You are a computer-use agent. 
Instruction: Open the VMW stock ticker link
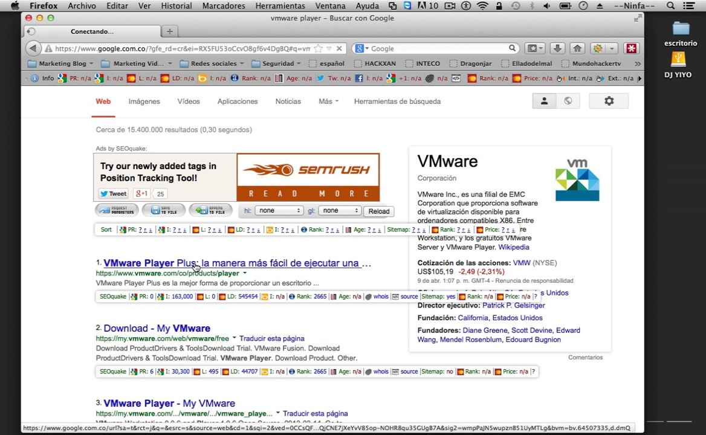[x=522, y=263]
